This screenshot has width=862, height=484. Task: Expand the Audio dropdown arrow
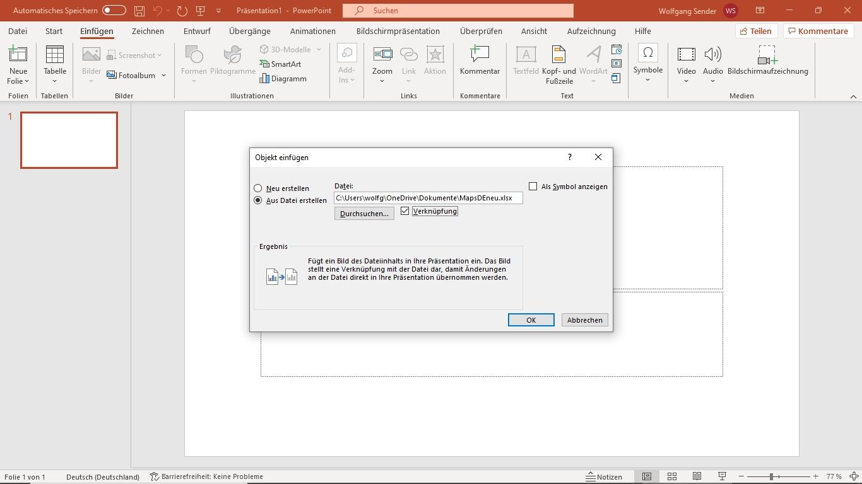click(712, 81)
